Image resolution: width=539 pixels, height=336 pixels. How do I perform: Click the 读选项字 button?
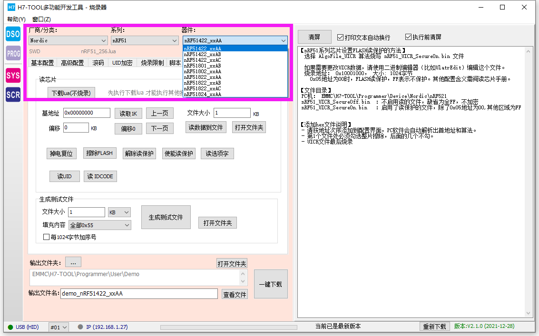[x=217, y=154]
